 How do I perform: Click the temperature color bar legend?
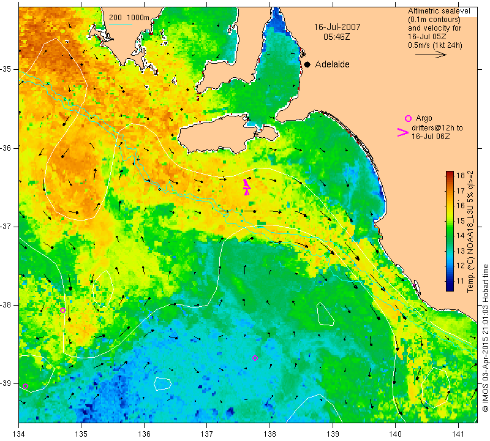point(450,231)
